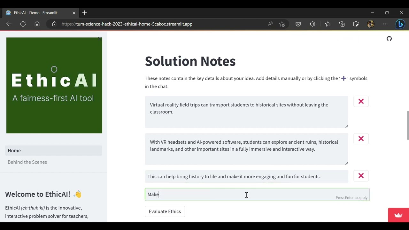Reload the page with the refresh icon

click(x=23, y=24)
